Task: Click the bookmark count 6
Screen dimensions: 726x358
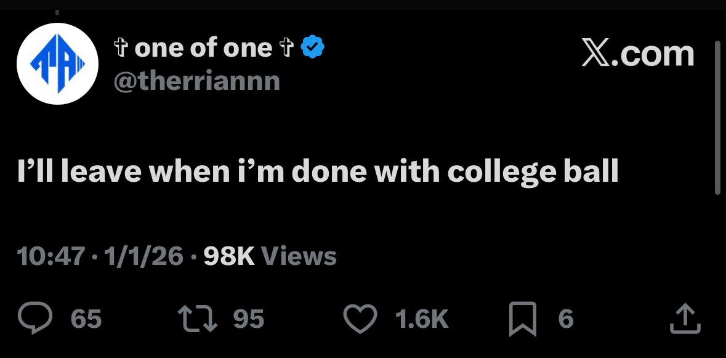Action: 565,319
